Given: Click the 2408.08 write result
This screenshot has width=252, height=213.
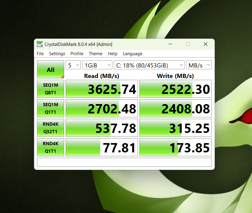Looking at the screenshot, I should click(x=176, y=108).
